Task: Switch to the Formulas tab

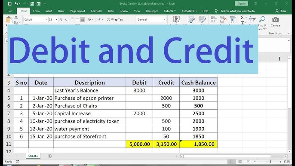Action: tap(96, 11)
